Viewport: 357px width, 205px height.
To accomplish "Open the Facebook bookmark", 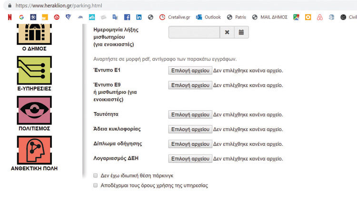I will tap(127, 17).
